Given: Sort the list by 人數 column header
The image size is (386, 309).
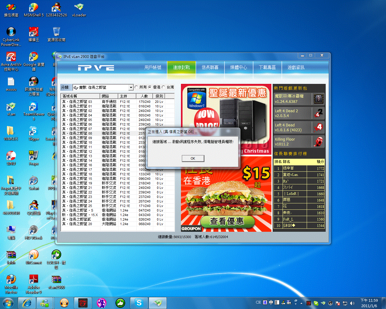Looking at the screenshot, I should (x=144, y=96).
